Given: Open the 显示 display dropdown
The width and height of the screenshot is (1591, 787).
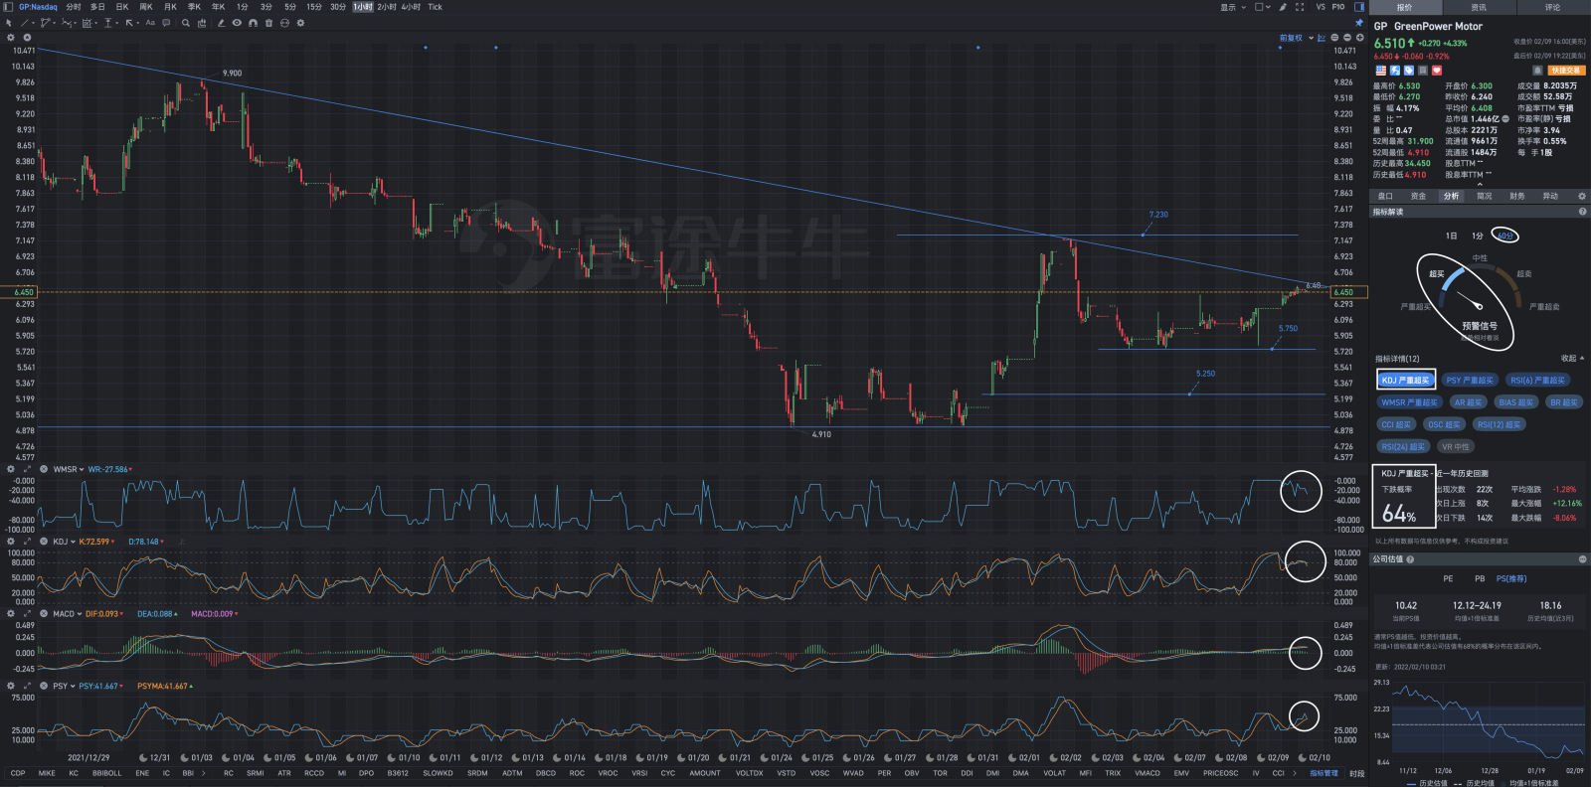Looking at the screenshot, I should (x=1233, y=7).
